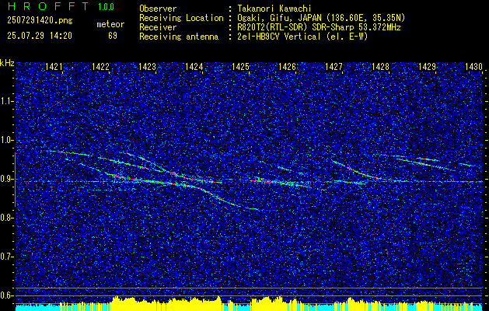
Task: Click the 1430 time marker
Action: pos(473,67)
